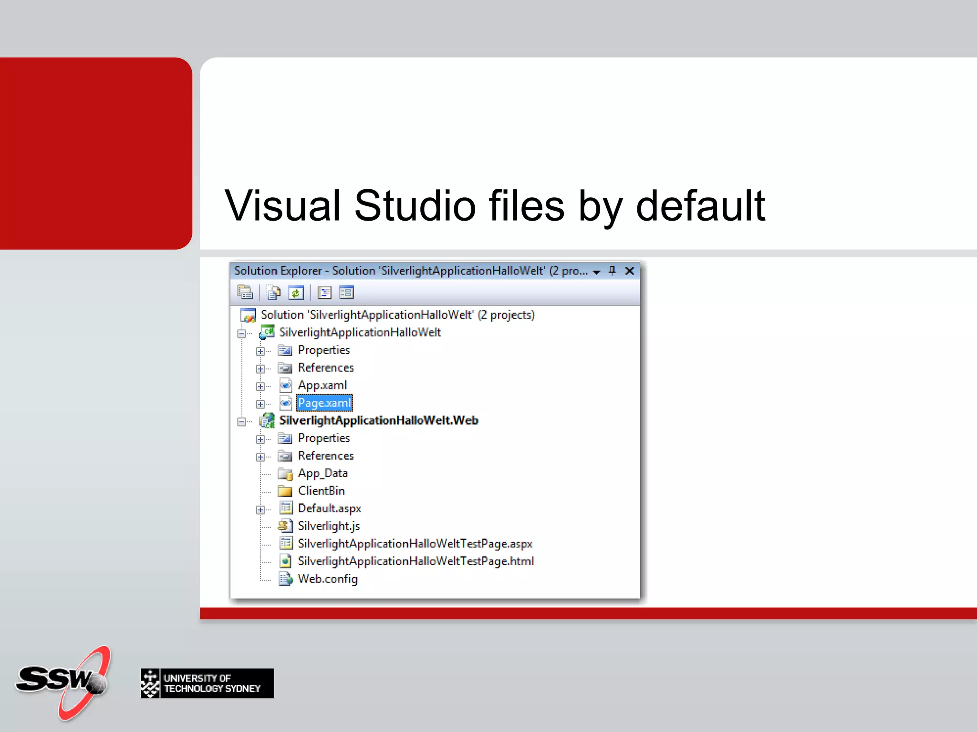Select SilverlightApplicationHalloWeltTestPage.aspx
The width and height of the screenshot is (977, 732).
(x=415, y=544)
